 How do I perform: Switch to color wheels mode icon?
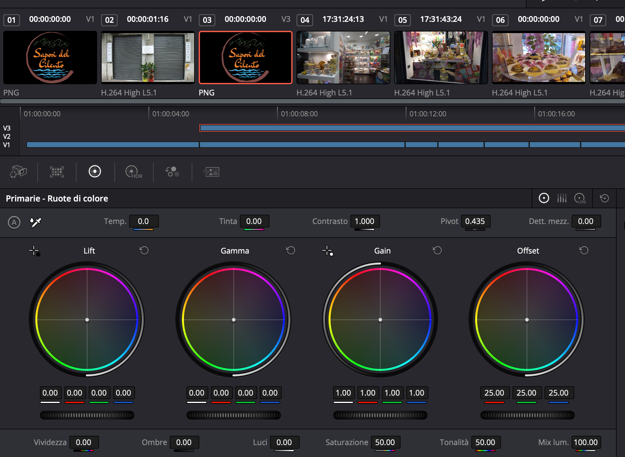pyautogui.click(x=544, y=198)
